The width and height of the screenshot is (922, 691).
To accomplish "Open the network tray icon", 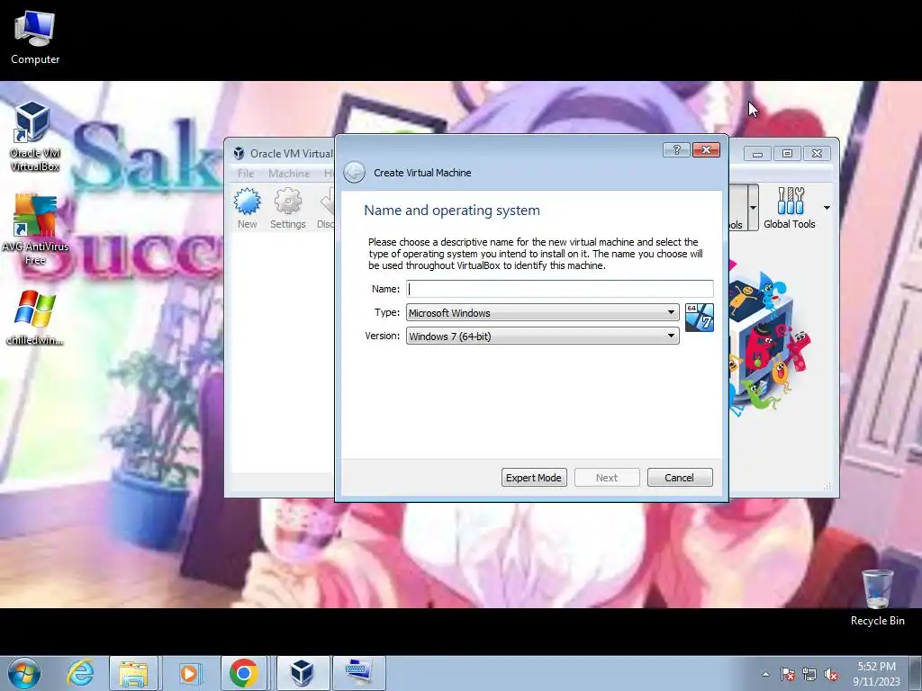I will 809,674.
